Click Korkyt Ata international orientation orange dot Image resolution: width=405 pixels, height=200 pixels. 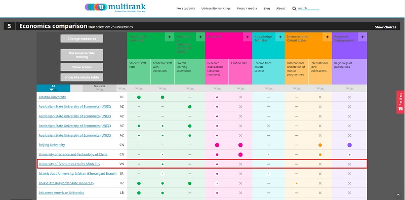click(x=297, y=183)
